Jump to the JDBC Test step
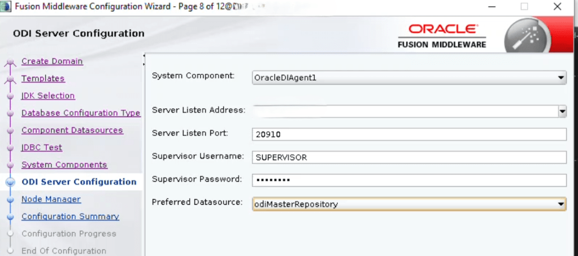 coord(42,148)
